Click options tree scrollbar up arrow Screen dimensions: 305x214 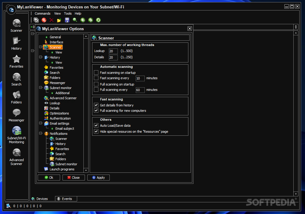[x=86, y=36]
